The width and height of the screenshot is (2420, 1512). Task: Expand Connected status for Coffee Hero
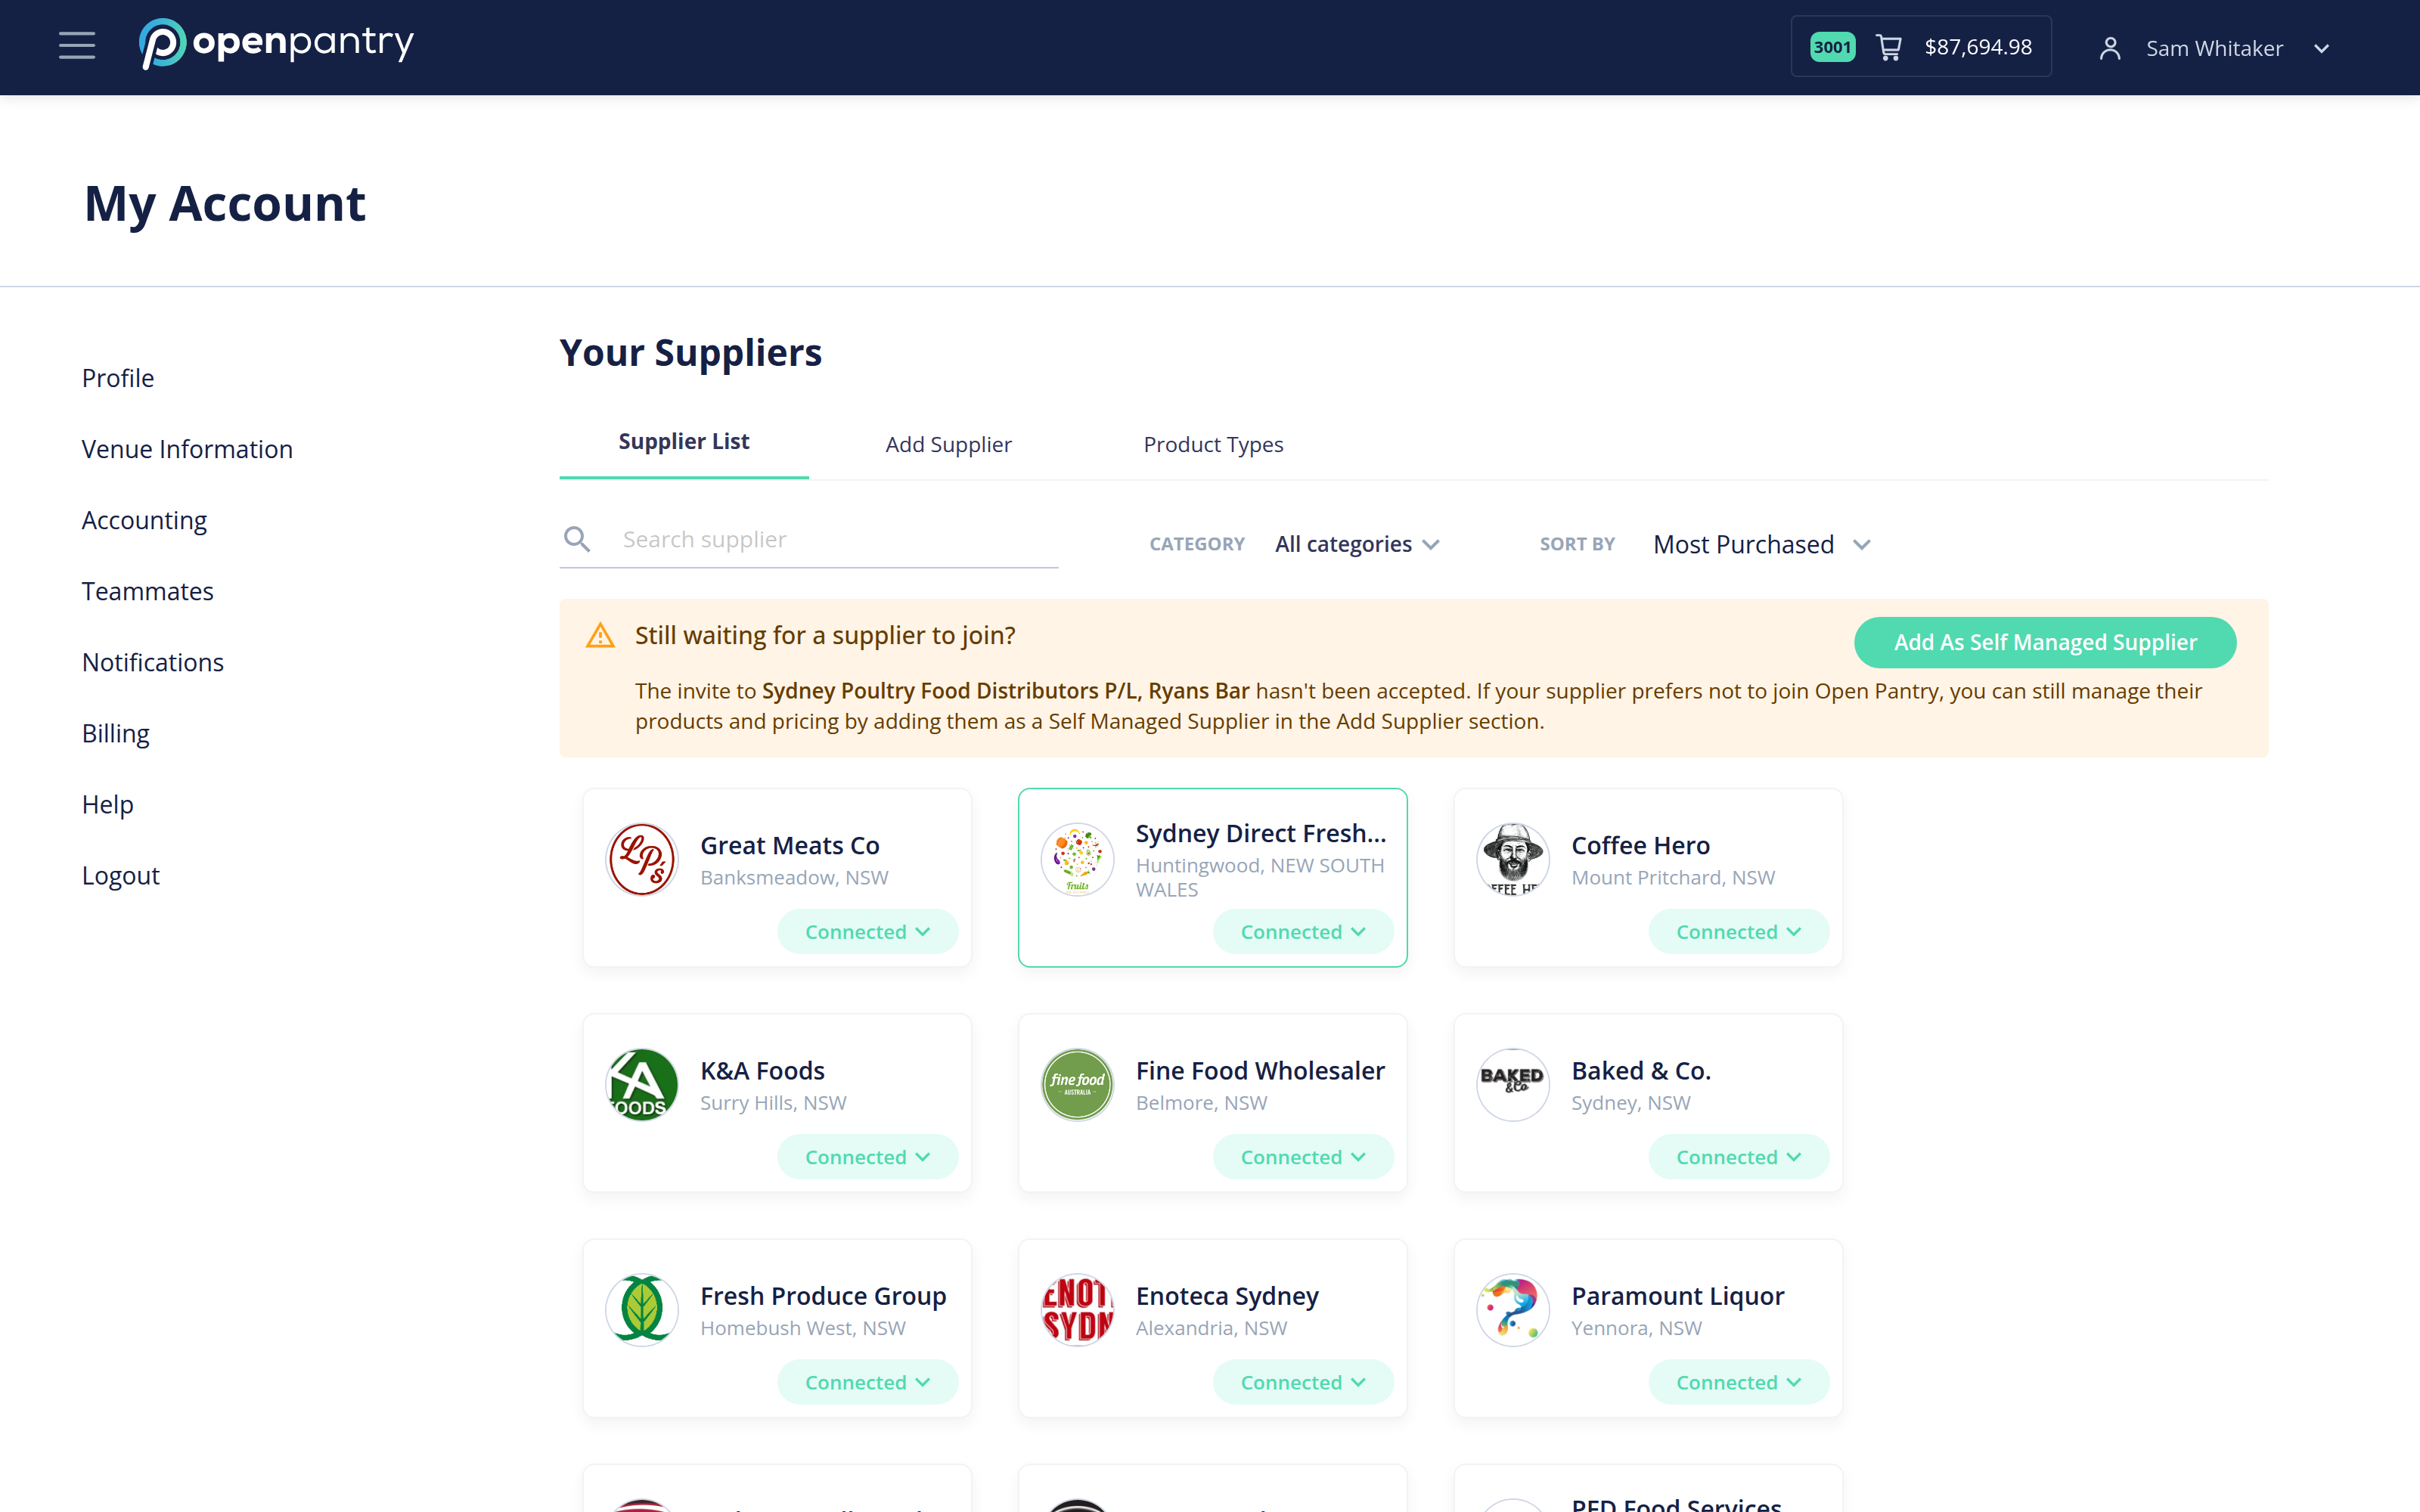point(1738,931)
